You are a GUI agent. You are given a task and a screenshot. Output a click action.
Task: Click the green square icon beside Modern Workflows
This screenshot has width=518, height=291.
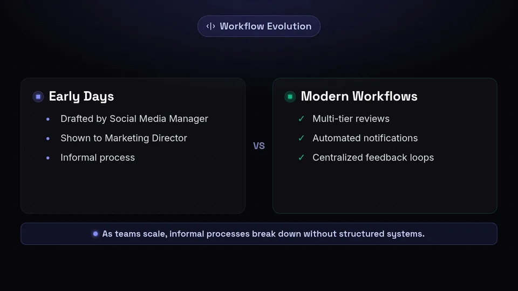tap(290, 96)
